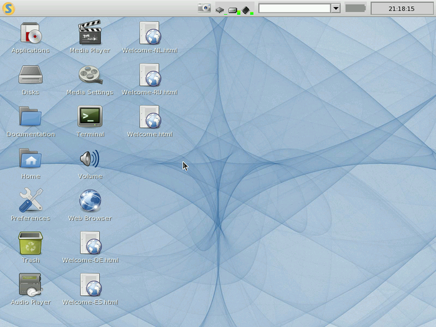
Task: Click the "Media Player" label text
Action: (x=90, y=50)
